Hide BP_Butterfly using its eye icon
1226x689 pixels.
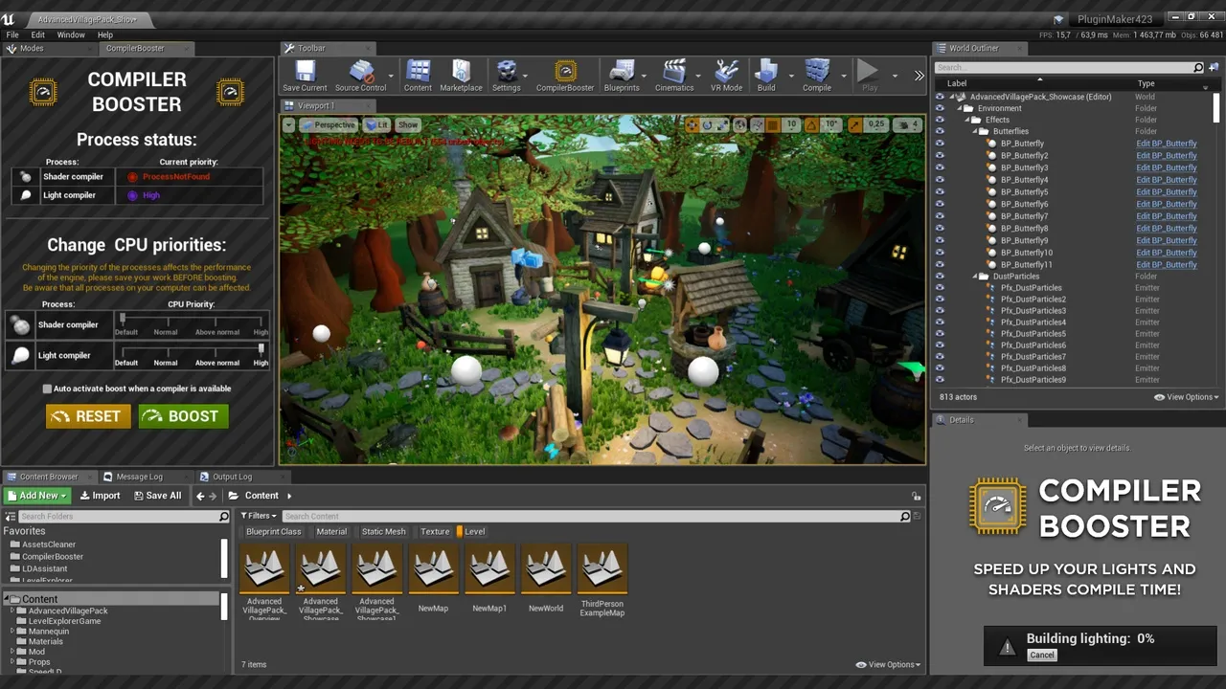coord(940,144)
